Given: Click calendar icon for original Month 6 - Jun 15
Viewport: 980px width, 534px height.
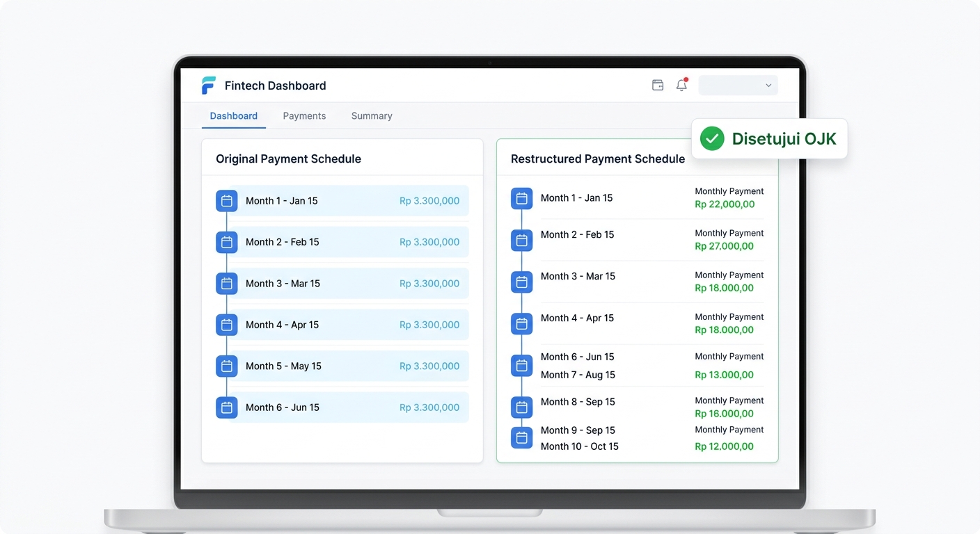Looking at the screenshot, I should point(227,407).
